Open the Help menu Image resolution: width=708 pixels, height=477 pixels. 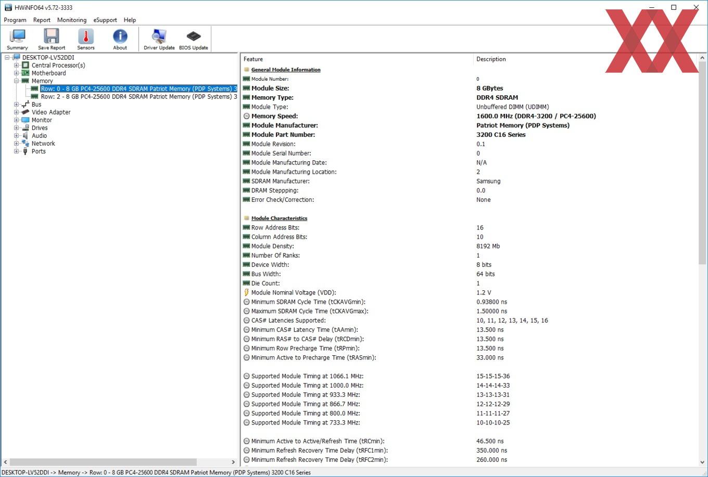(130, 20)
